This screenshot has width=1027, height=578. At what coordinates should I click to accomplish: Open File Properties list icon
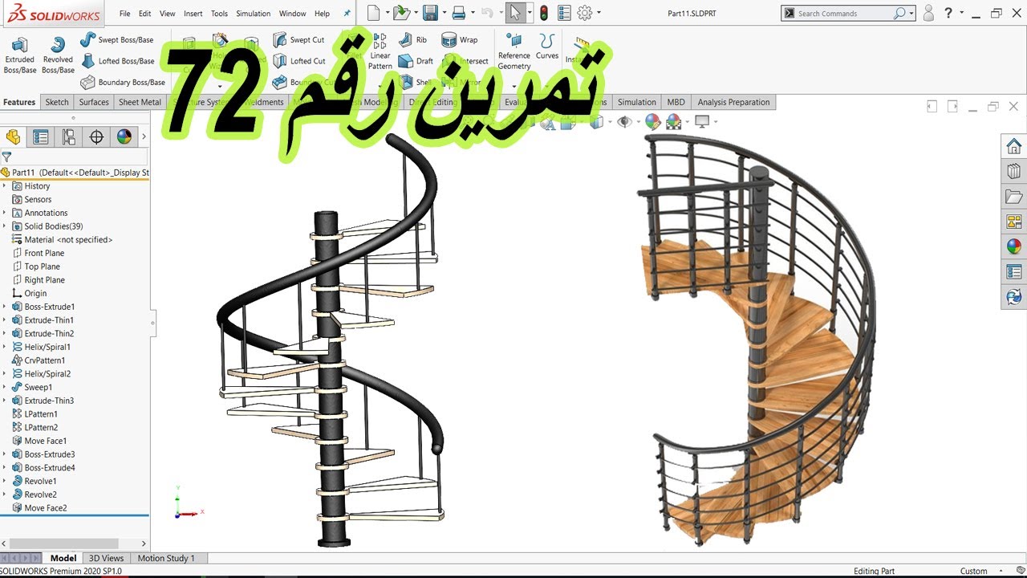[x=564, y=13]
